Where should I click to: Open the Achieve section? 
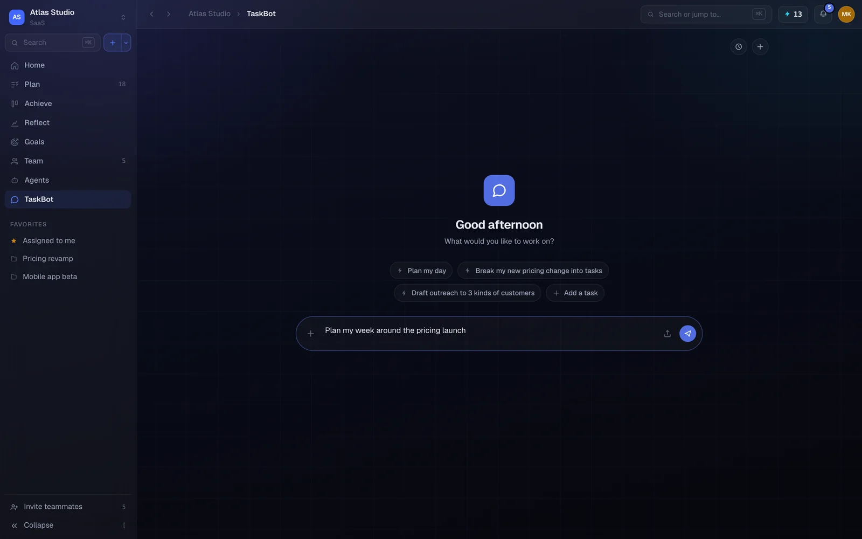click(x=68, y=103)
